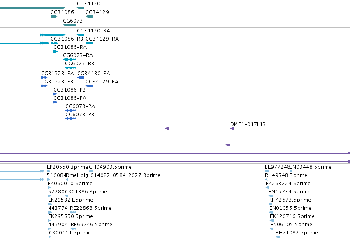The width and height of the screenshot is (350, 239).
Task: Click the EK263224.5prime EST label
Action: coord(288,184)
